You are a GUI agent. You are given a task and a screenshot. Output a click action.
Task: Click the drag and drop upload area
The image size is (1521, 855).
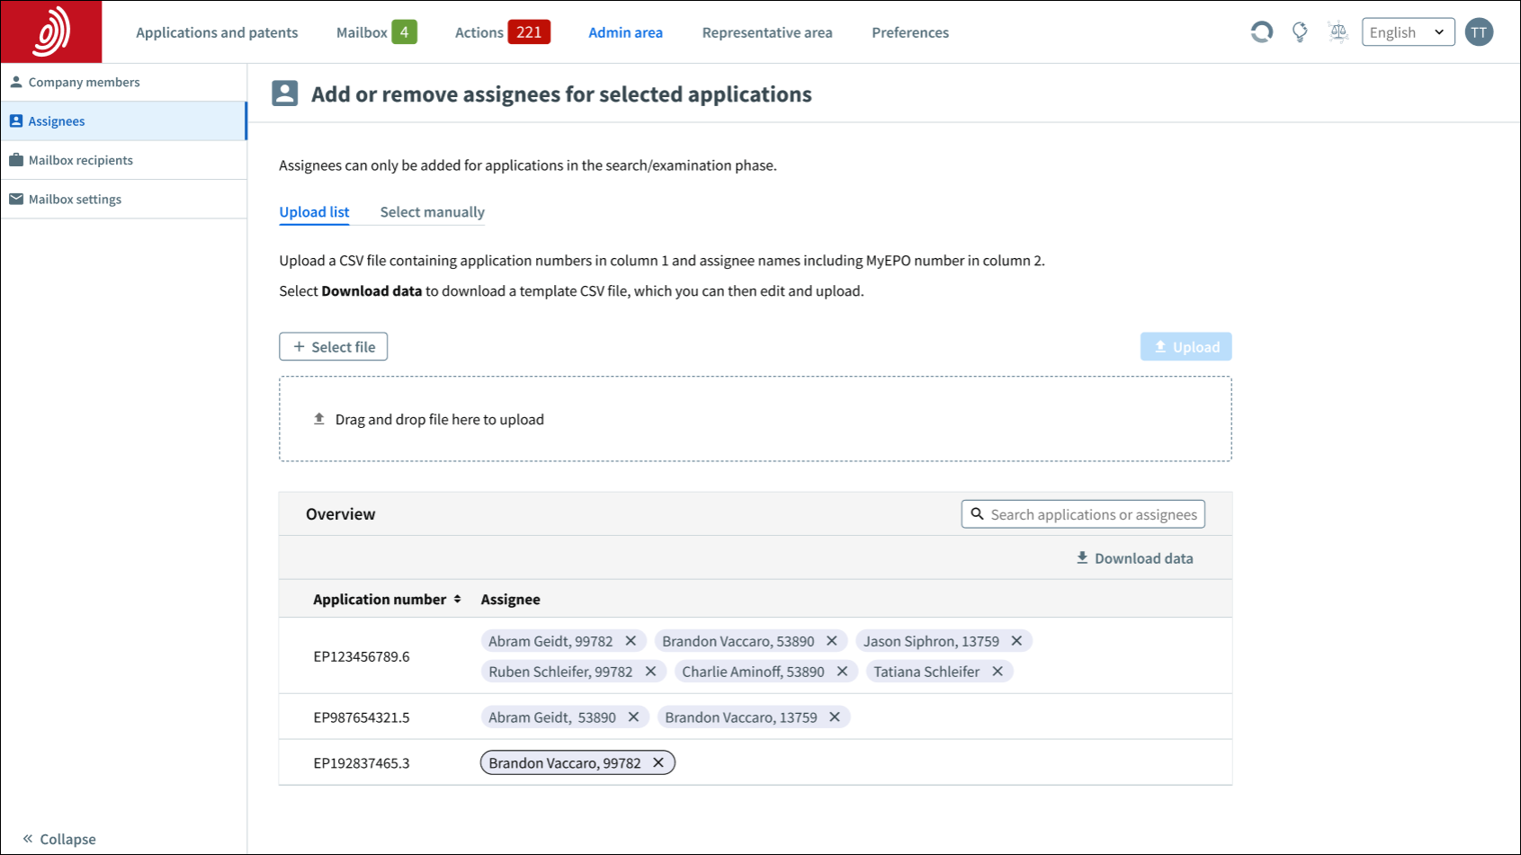tap(755, 419)
